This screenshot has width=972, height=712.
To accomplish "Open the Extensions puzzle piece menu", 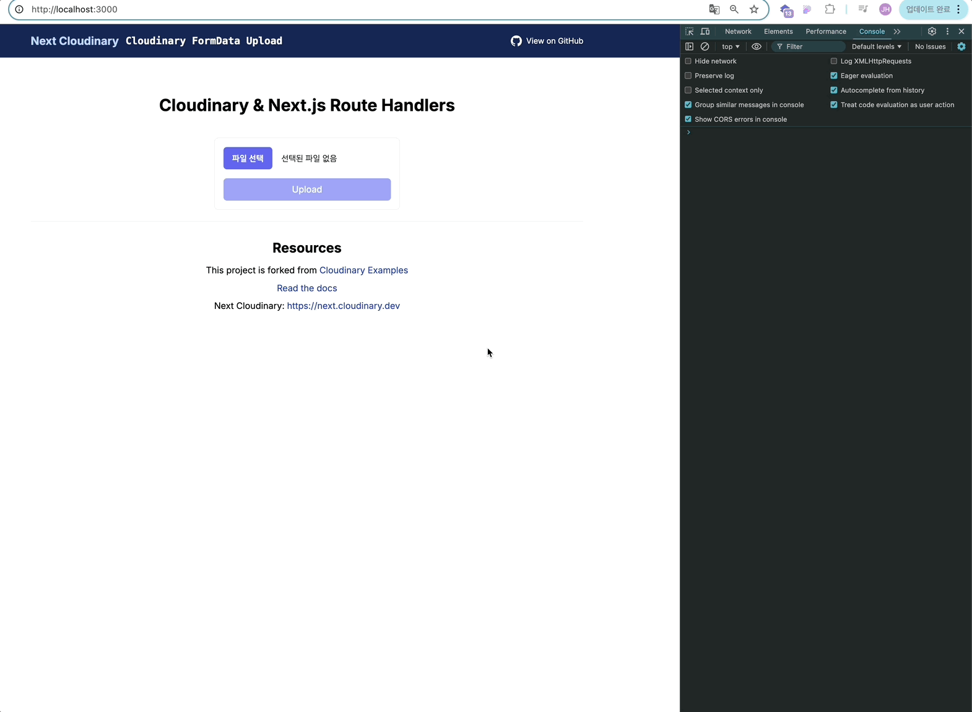I will pos(830,9).
